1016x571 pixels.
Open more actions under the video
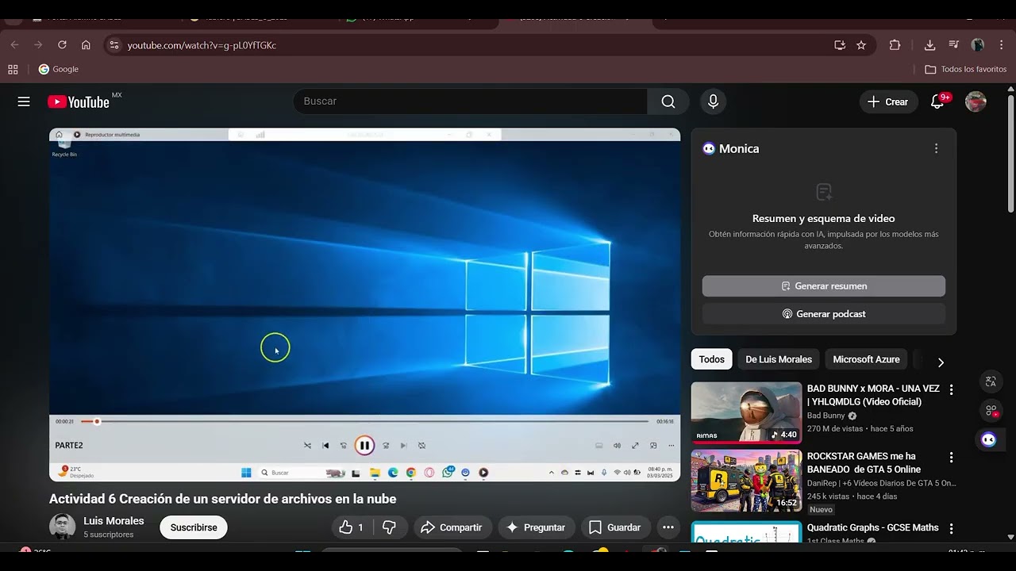(668, 527)
